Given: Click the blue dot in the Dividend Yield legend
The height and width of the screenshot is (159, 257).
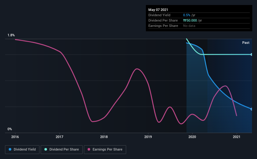Looking at the screenshot, I should (10, 150).
